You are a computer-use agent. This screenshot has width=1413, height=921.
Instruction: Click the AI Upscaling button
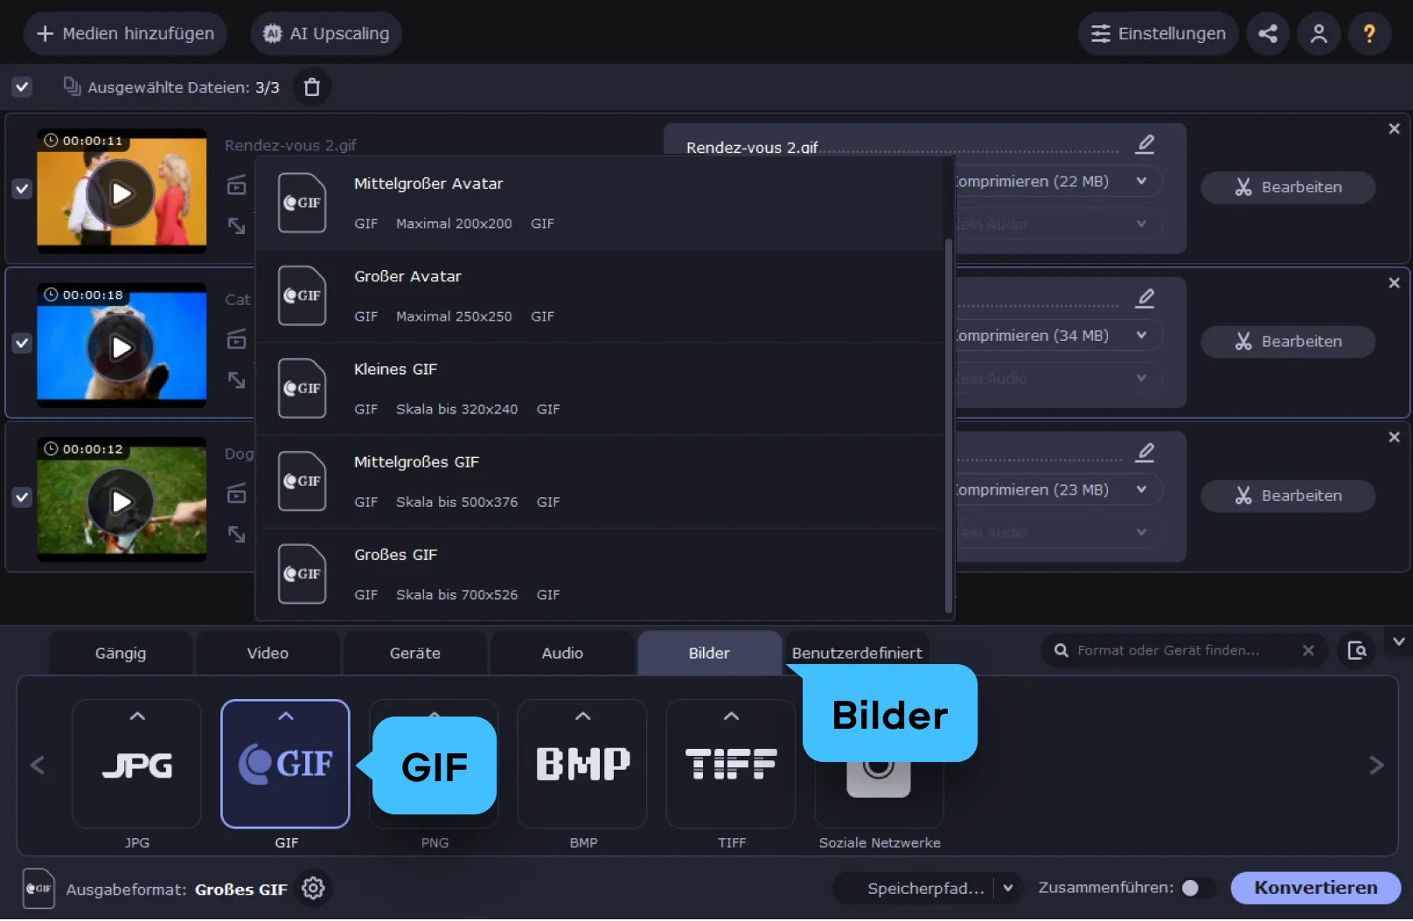[326, 34]
